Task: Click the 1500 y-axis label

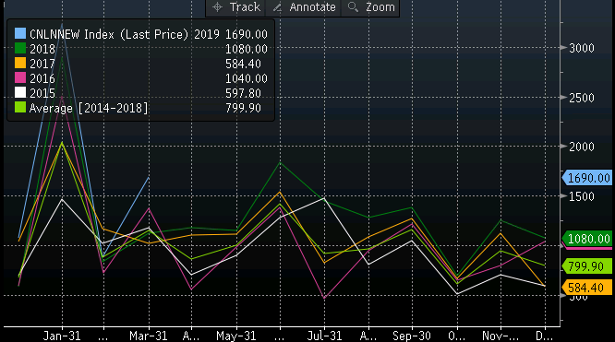Action: pos(582,196)
